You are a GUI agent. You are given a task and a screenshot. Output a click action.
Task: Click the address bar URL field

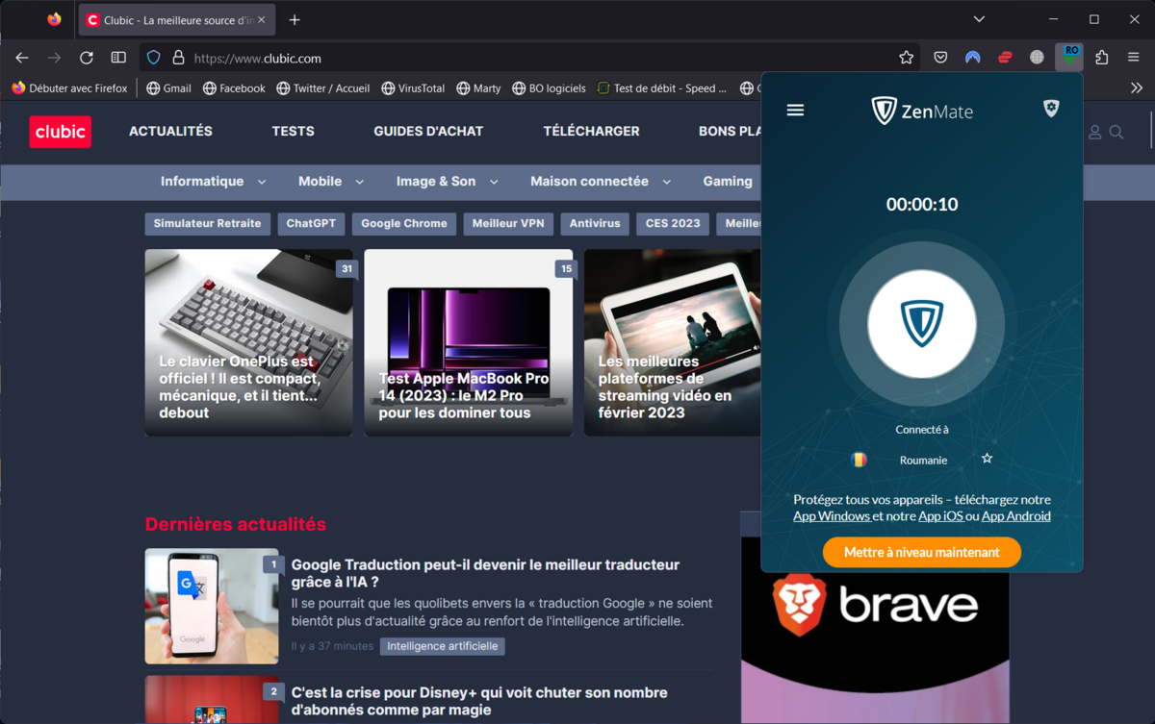(529, 58)
